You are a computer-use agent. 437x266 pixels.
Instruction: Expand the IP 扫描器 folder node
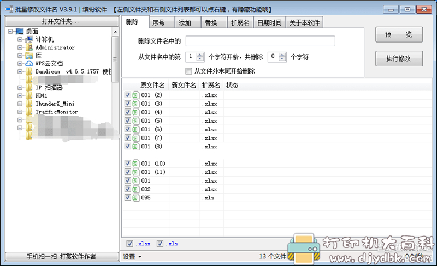20,88
